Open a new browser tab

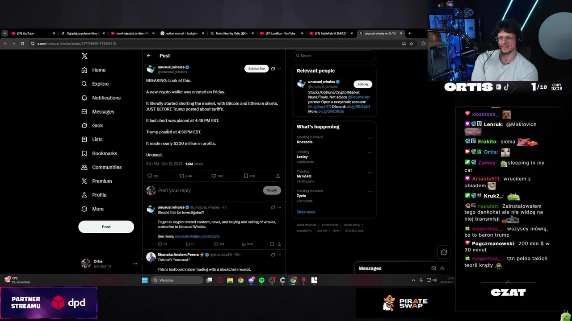pos(410,33)
